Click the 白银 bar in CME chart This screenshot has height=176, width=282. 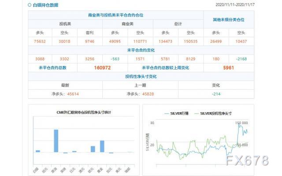(x=38, y=151)
